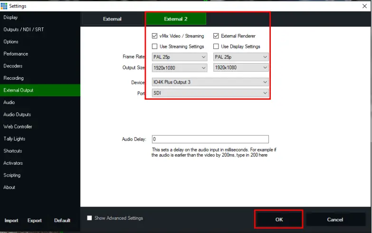Open the About section

(x=40, y=187)
